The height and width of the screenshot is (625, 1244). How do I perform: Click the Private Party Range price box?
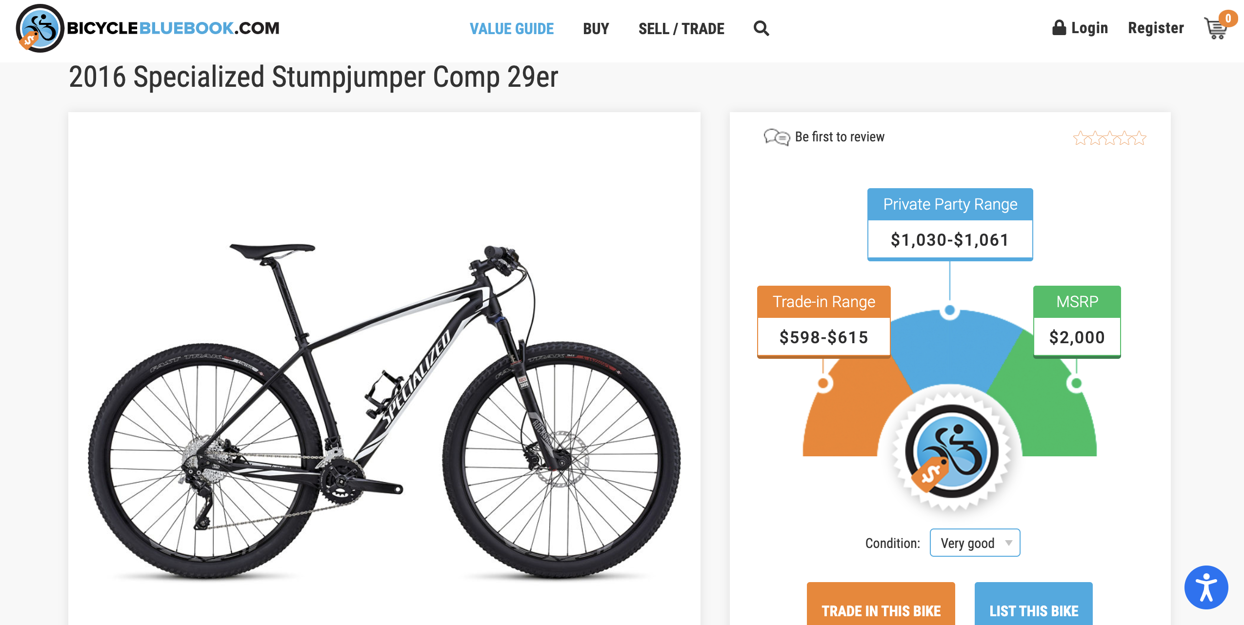coord(949,239)
